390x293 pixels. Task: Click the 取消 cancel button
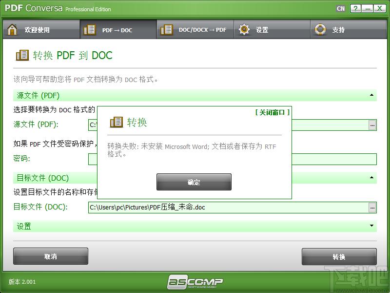tap(51, 256)
